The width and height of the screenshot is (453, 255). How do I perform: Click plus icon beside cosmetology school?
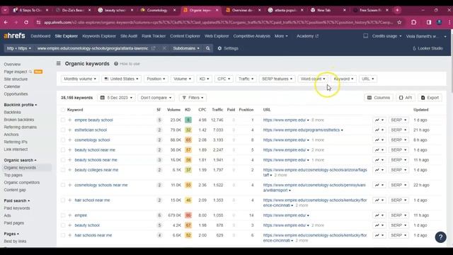click(69, 140)
